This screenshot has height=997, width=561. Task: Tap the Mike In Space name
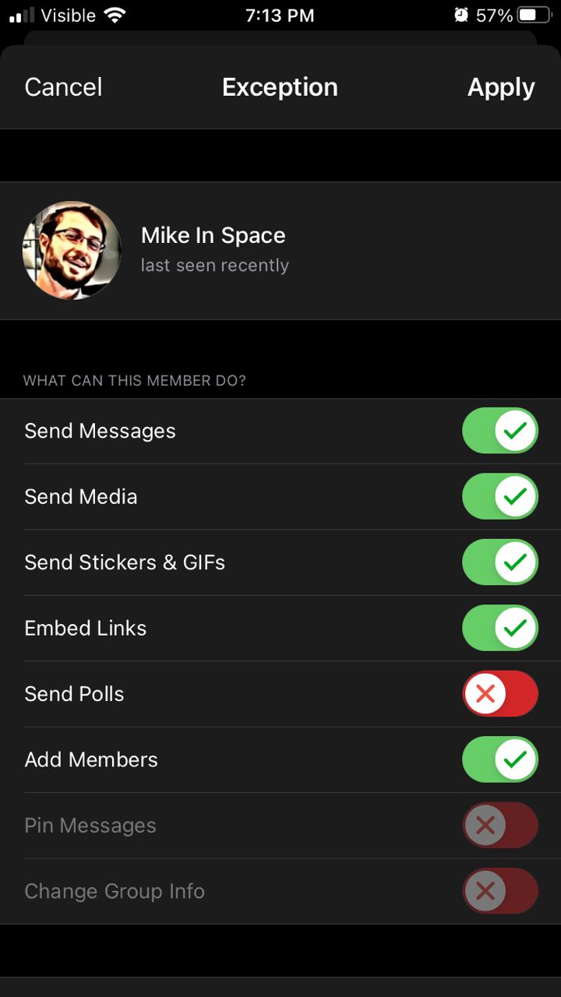[x=213, y=235]
